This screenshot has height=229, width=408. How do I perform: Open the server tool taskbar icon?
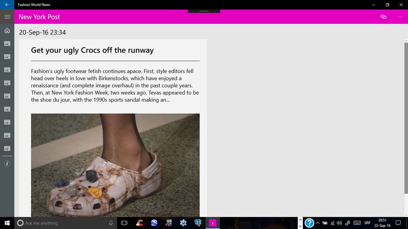point(169,223)
